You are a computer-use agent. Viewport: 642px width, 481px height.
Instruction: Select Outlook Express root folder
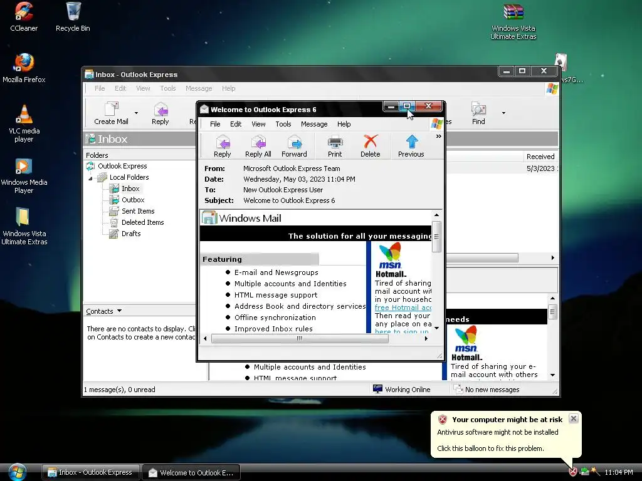pos(122,166)
